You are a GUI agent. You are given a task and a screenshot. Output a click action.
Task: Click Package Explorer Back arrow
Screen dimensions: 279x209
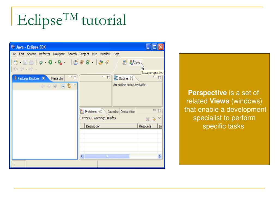pos(43,86)
